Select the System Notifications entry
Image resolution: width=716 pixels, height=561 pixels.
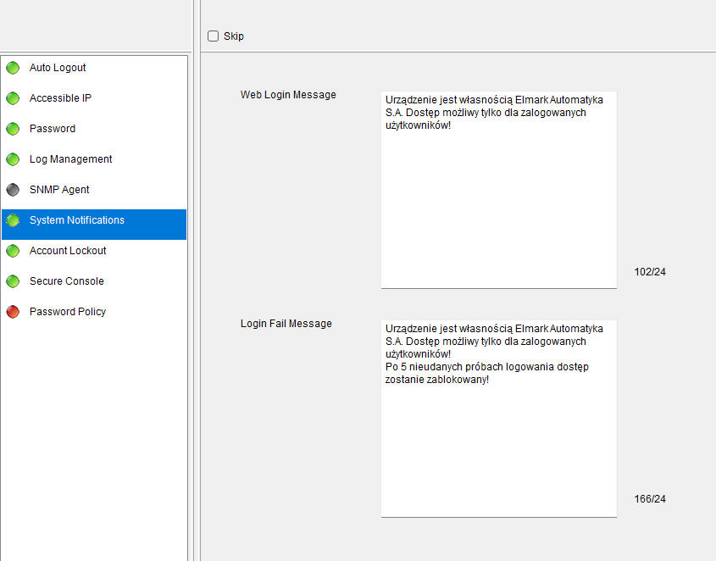coord(76,220)
